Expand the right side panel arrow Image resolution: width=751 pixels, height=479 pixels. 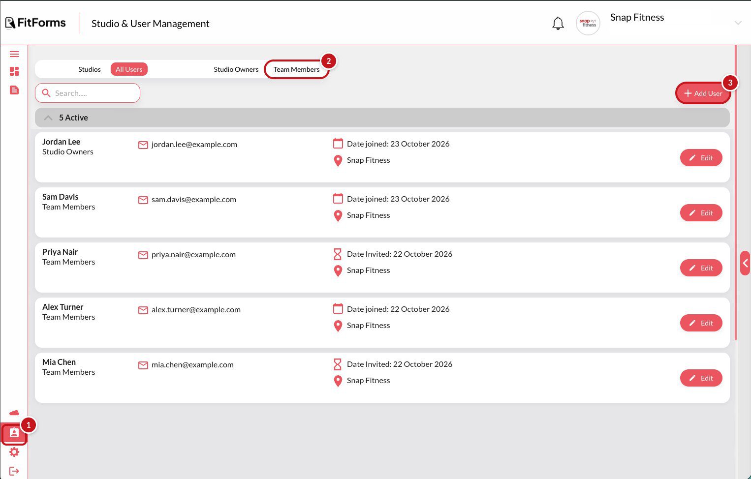click(x=746, y=264)
